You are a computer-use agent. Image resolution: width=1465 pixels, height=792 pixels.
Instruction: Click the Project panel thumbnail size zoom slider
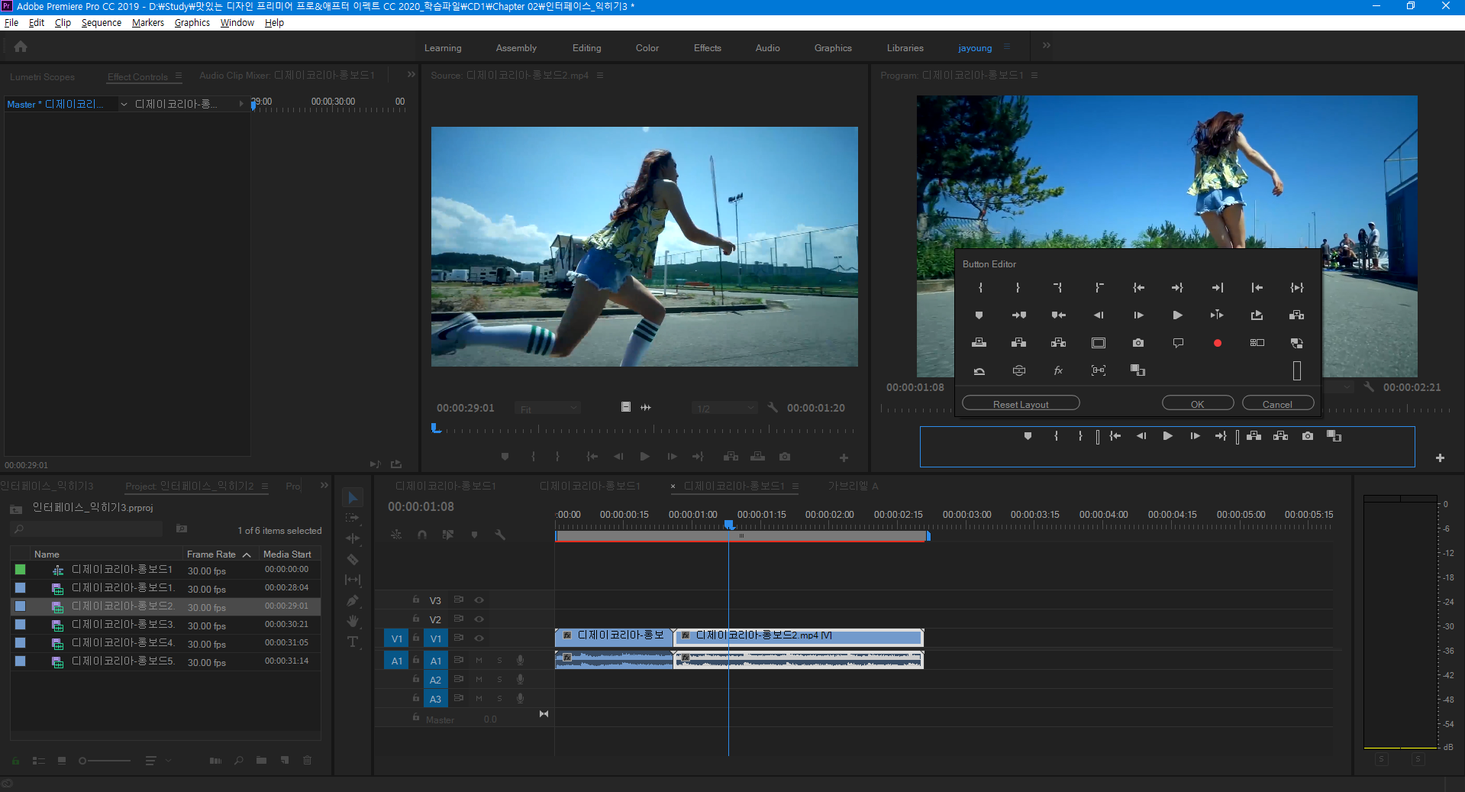pos(82,761)
